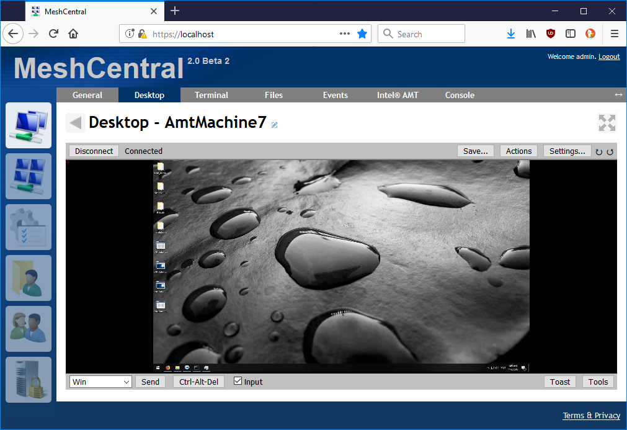Uncheck the Input checkbox
The image size is (627, 430).
click(x=238, y=381)
